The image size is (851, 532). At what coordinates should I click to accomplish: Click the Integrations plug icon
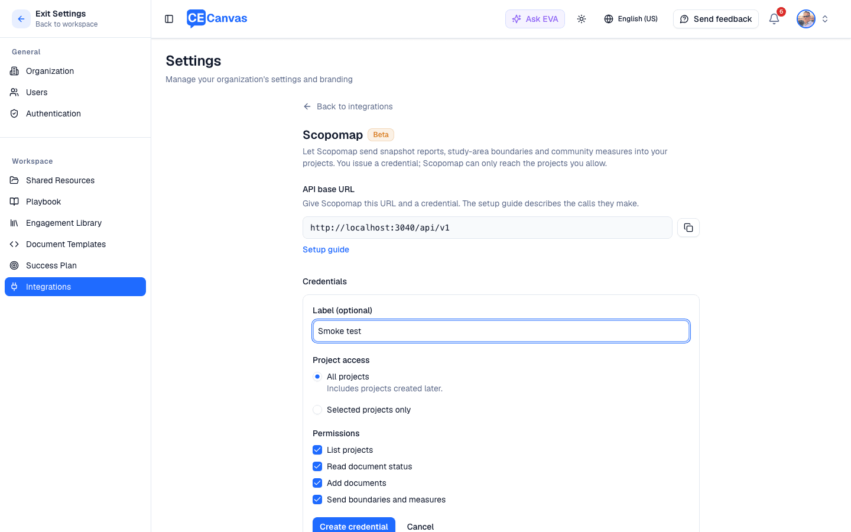tap(14, 287)
